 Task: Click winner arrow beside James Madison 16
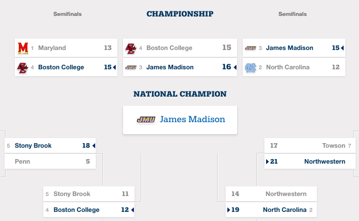pyautogui.click(x=235, y=67)
